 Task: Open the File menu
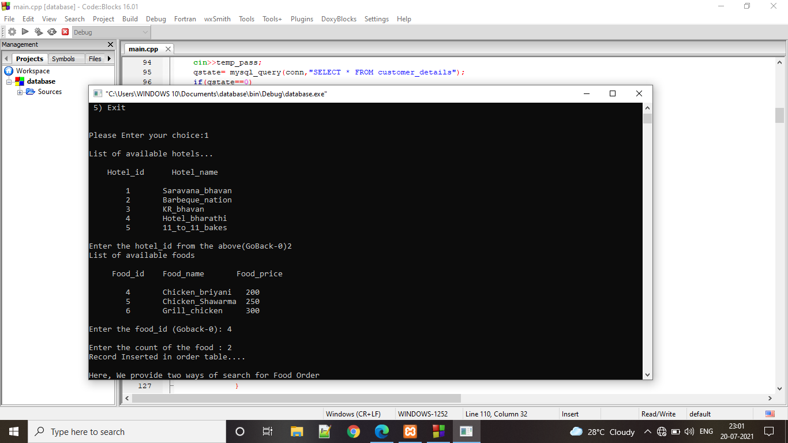click(x=9, y=19)
